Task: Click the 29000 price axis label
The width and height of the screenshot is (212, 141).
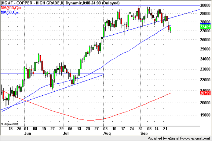Action: 205,13
